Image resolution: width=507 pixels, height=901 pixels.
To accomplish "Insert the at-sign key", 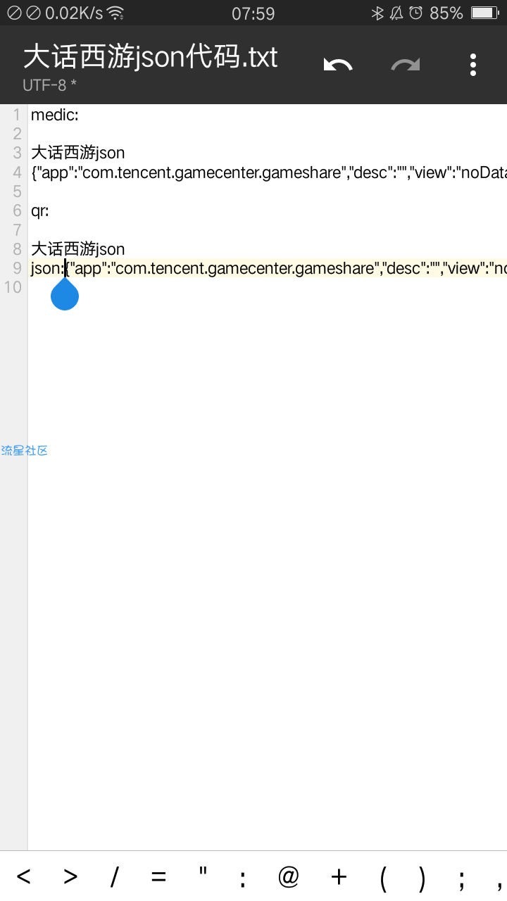I will click(289, 876).
